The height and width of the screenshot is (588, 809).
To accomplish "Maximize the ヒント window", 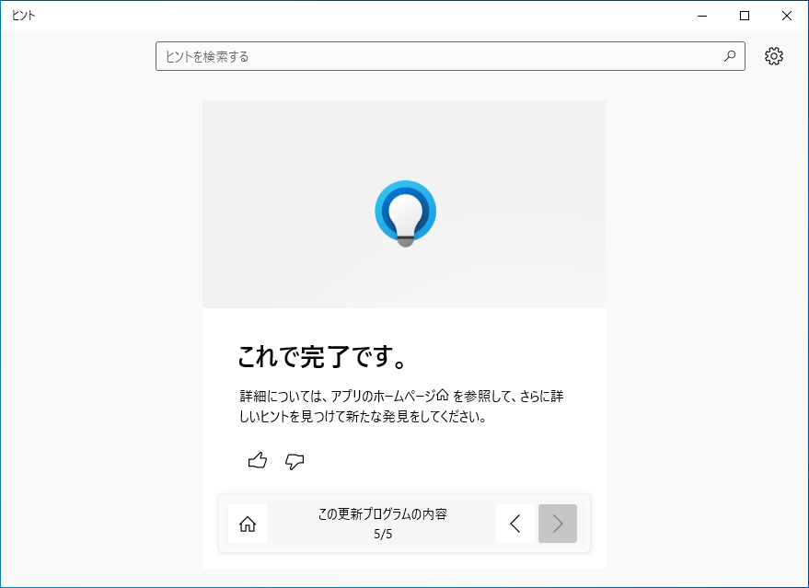I will click(x=745, y=16).
